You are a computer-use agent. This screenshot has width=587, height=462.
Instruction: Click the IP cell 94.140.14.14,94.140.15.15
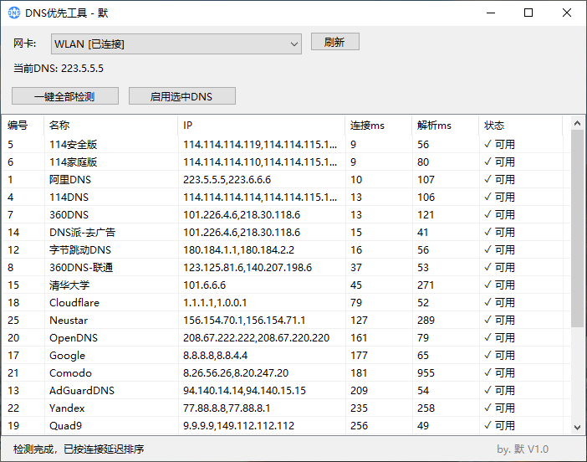coord(244,390)
